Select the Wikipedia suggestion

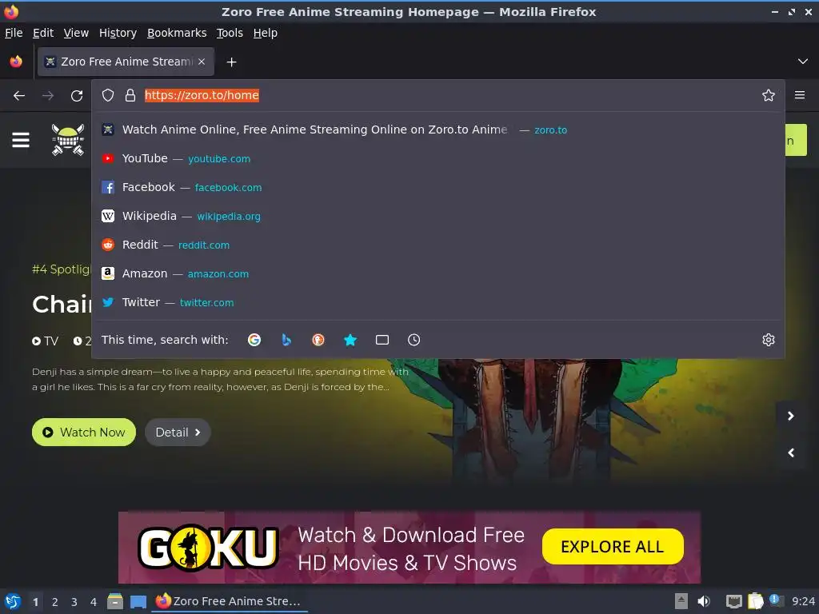(x=437, y=216)
